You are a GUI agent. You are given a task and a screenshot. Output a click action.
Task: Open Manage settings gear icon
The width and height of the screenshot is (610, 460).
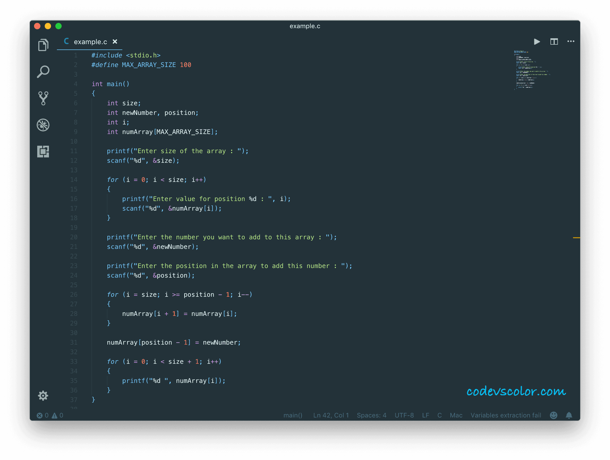pos(43,395)
